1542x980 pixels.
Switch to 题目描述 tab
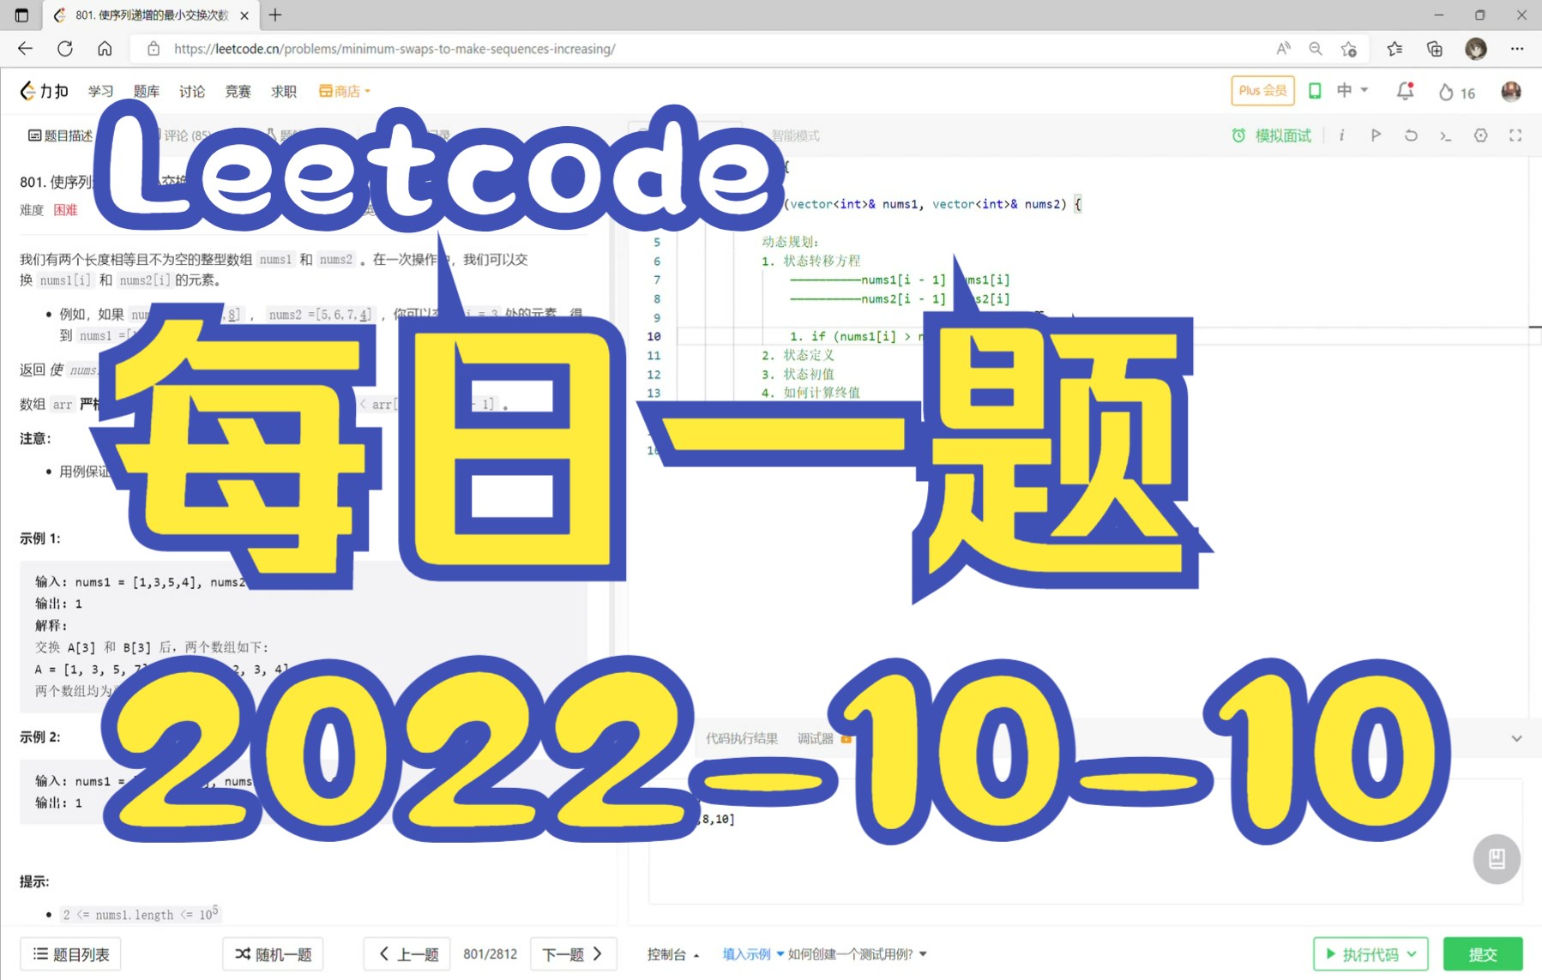click(x=60, y=135)
